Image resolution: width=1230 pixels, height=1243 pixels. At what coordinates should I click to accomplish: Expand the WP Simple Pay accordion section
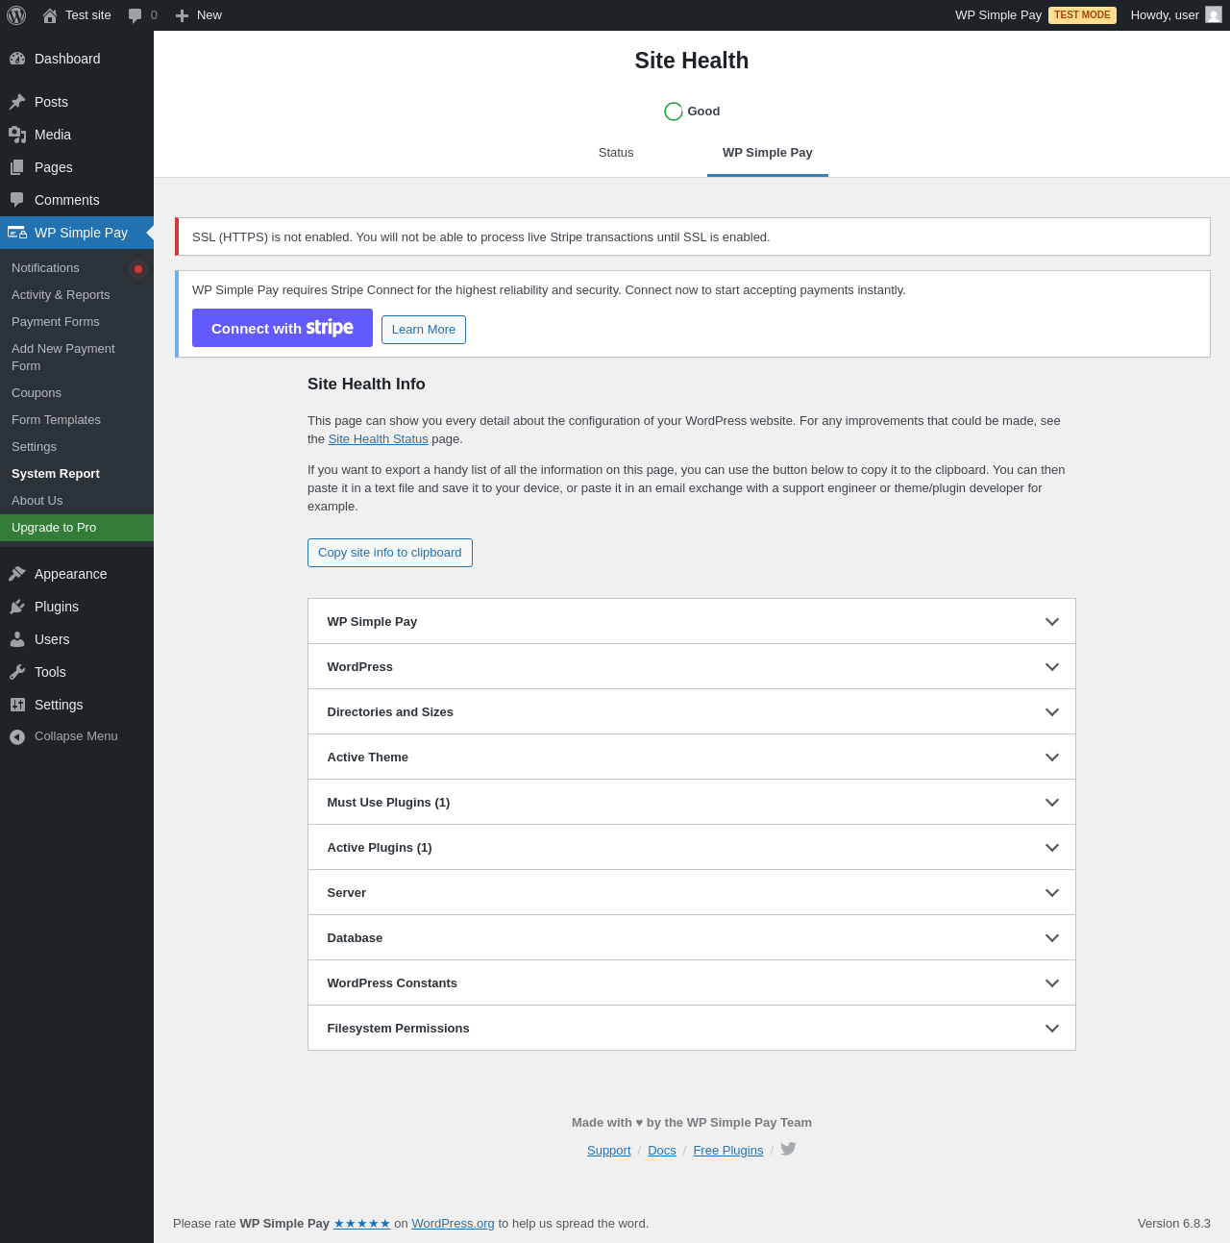[x=692, y=621]
